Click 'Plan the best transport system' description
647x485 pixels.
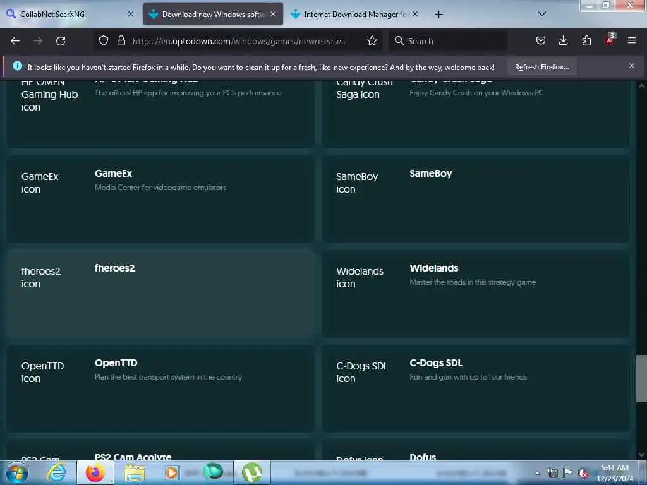[168, 377]
